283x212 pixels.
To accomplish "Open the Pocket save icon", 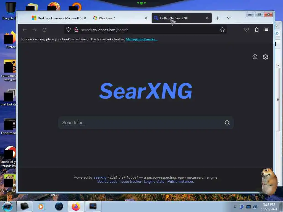I will tap(246, 30).
